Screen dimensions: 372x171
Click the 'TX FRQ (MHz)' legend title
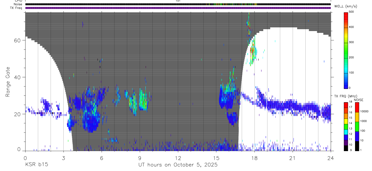click(346, 96)
